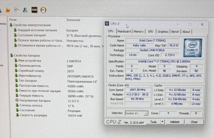Click the value 12.323 V

point(73,101)
